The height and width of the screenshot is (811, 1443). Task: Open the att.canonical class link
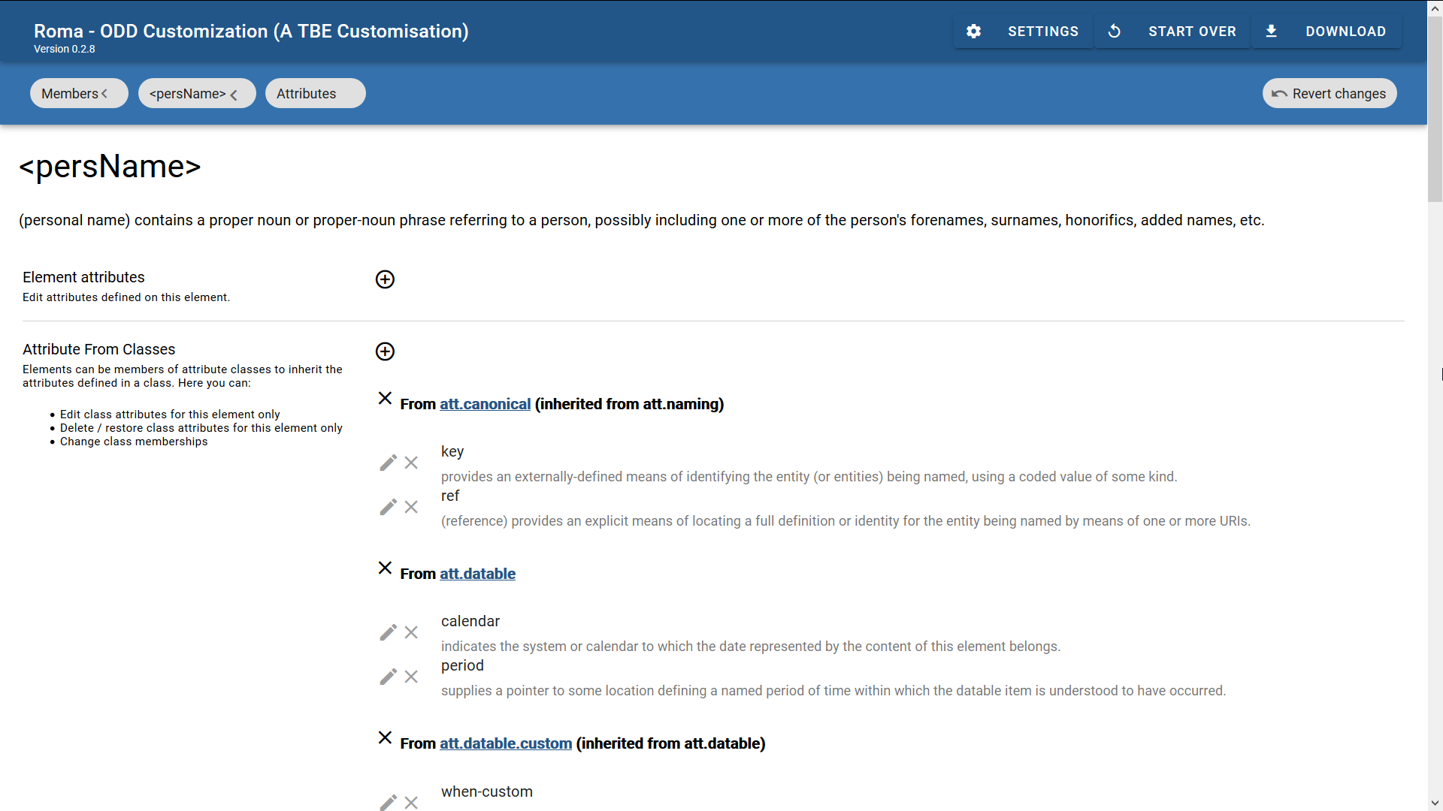(x=485, y=404)
